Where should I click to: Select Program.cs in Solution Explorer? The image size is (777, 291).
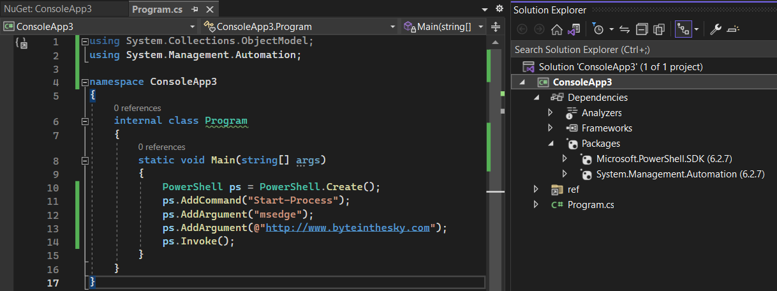pyautogui.click(x=591, y=205)
